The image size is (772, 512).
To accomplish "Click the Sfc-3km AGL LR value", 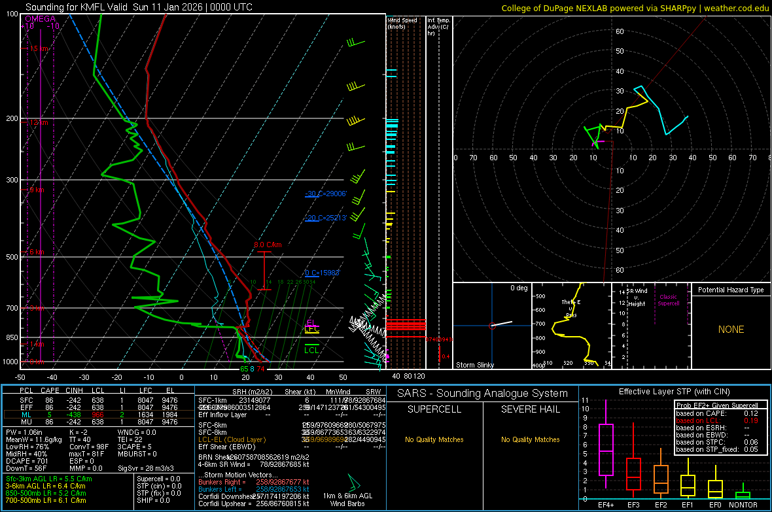I will pos(49,479).
